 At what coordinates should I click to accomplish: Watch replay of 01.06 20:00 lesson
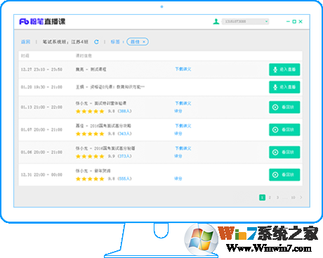(x=284, y=152)
